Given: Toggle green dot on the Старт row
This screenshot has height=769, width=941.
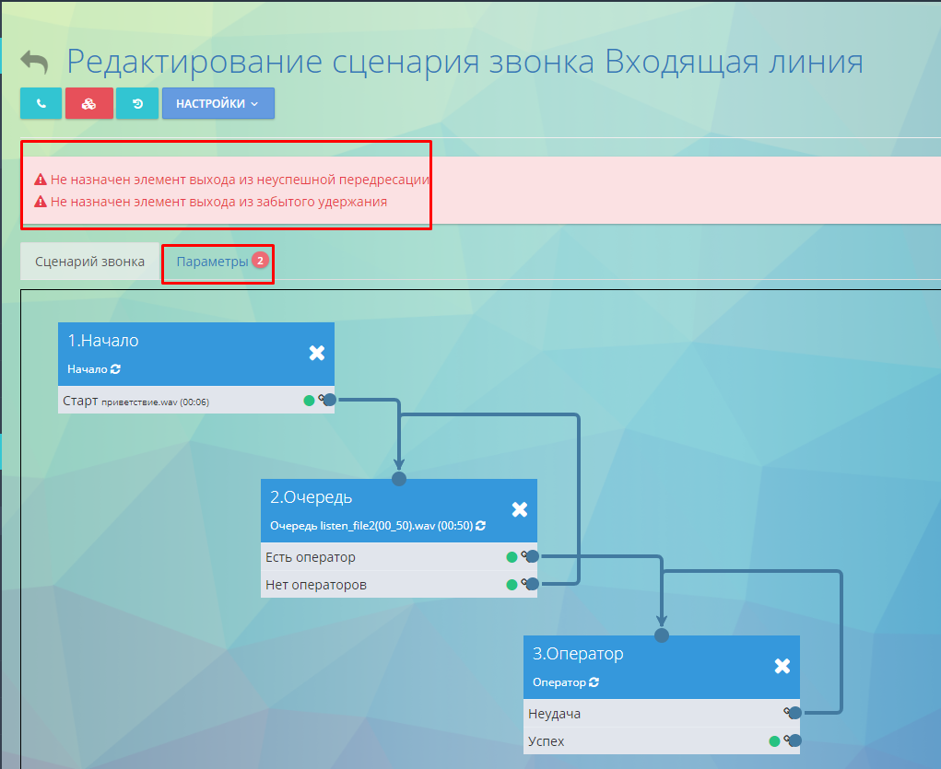Looking at the screenshot, I should tap(309, 401).
